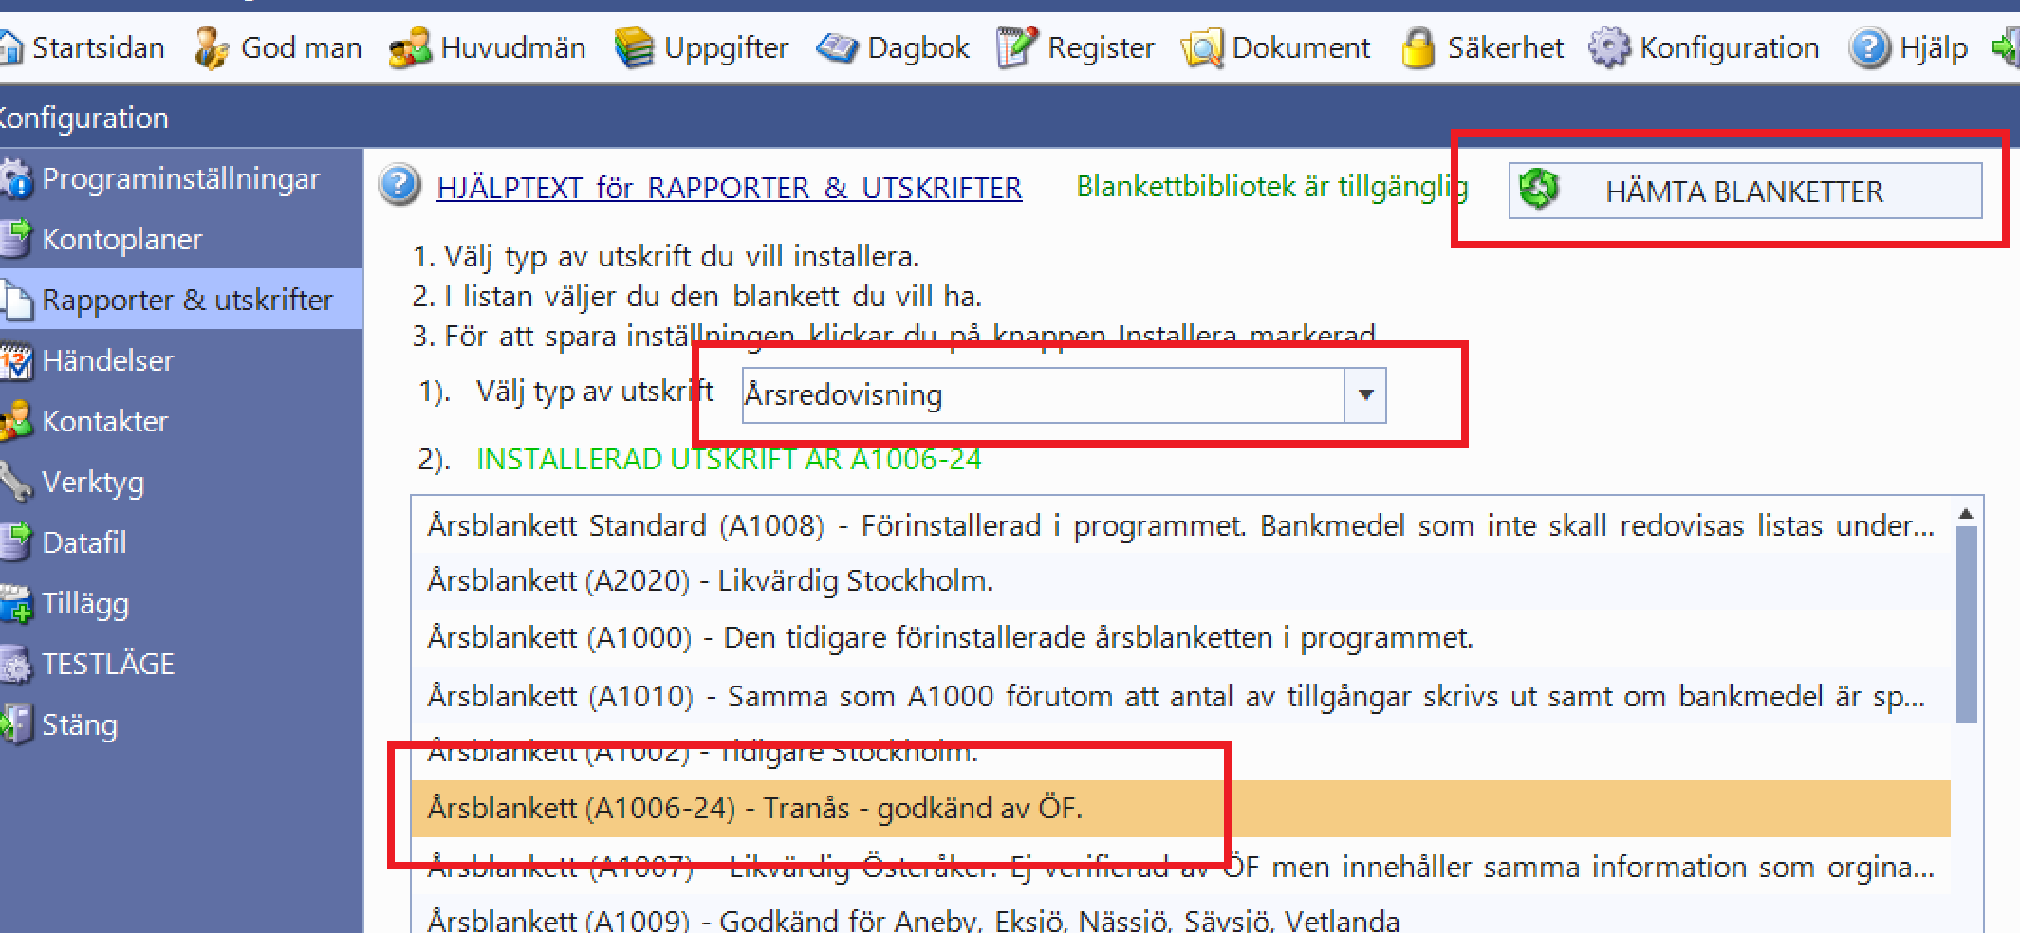Open the Dokument menu label
Screen dimensions: 2020x933
pos(1301,47)
